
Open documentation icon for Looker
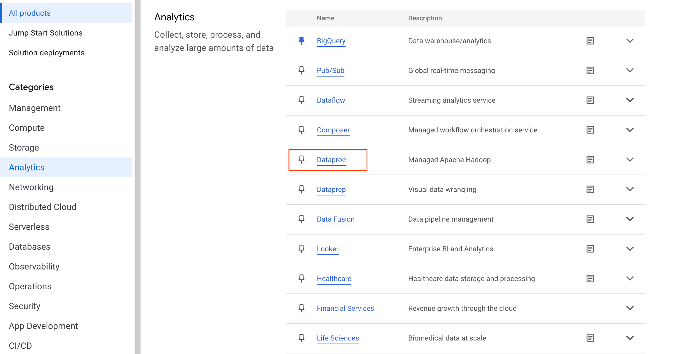pos(590,249)
